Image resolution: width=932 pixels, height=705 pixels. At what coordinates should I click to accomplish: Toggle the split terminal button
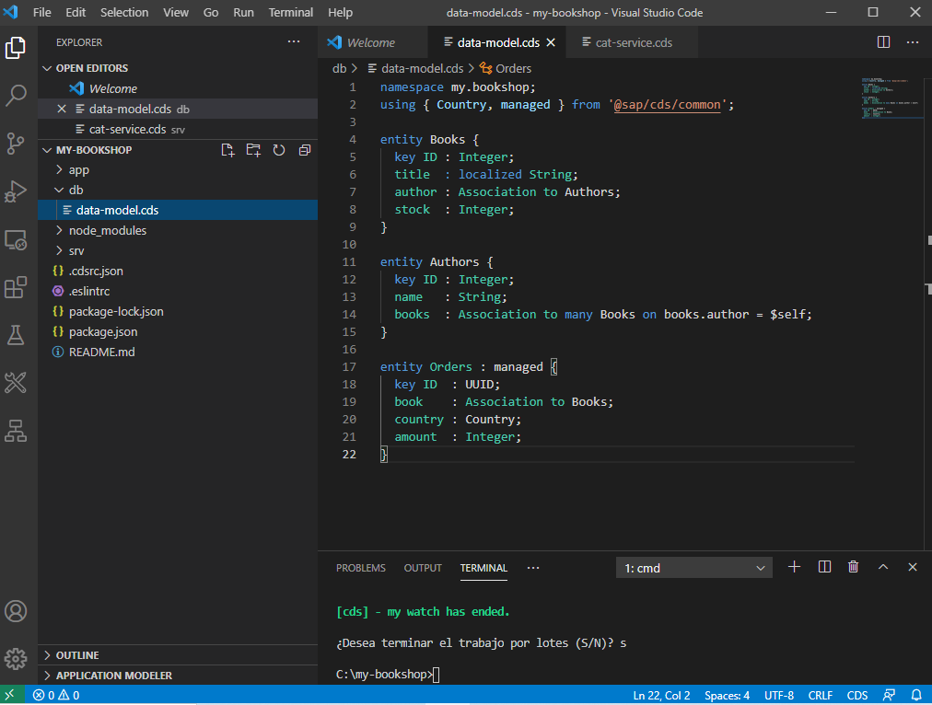point(824,568)
